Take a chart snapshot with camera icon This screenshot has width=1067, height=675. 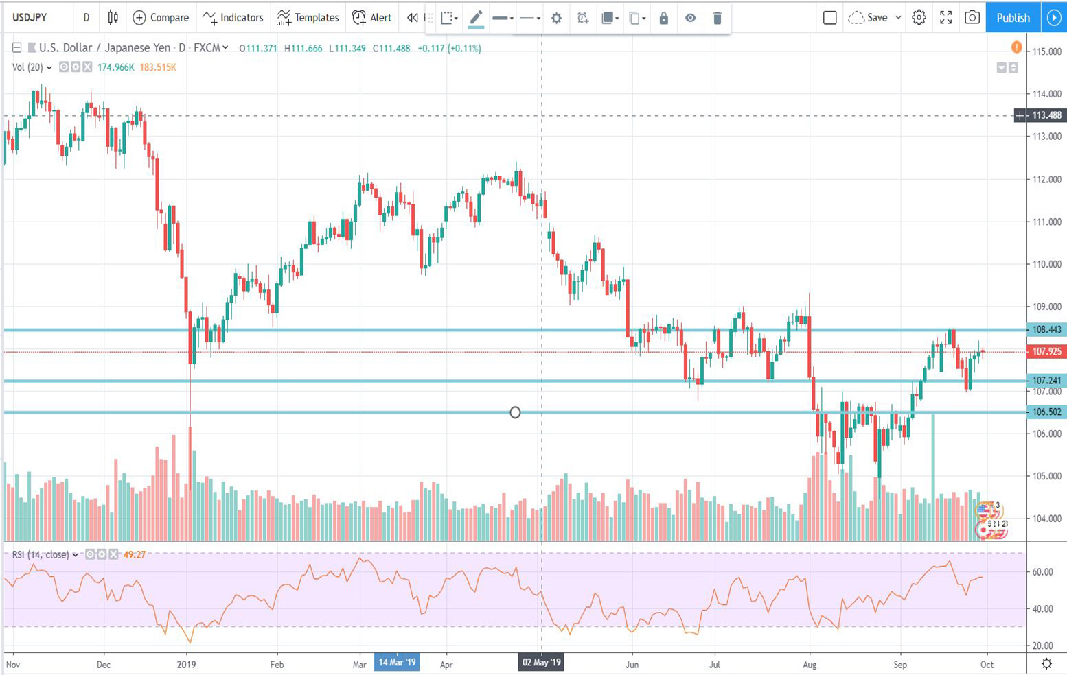tap(972, 18)
